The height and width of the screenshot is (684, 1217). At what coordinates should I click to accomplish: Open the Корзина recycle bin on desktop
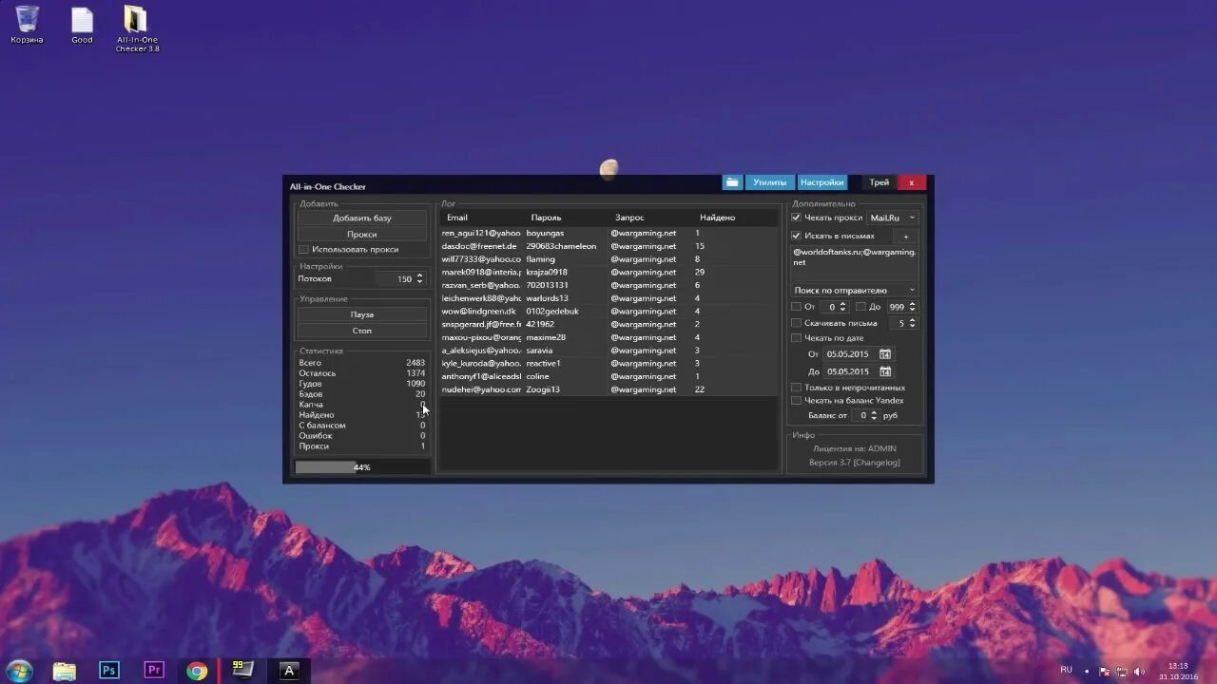(x=27, y=25)
